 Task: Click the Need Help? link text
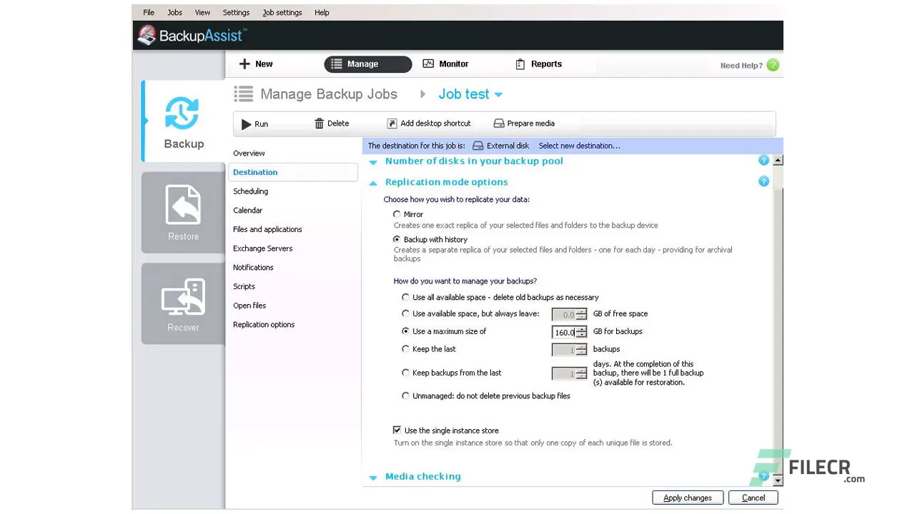tap(741, 66)
